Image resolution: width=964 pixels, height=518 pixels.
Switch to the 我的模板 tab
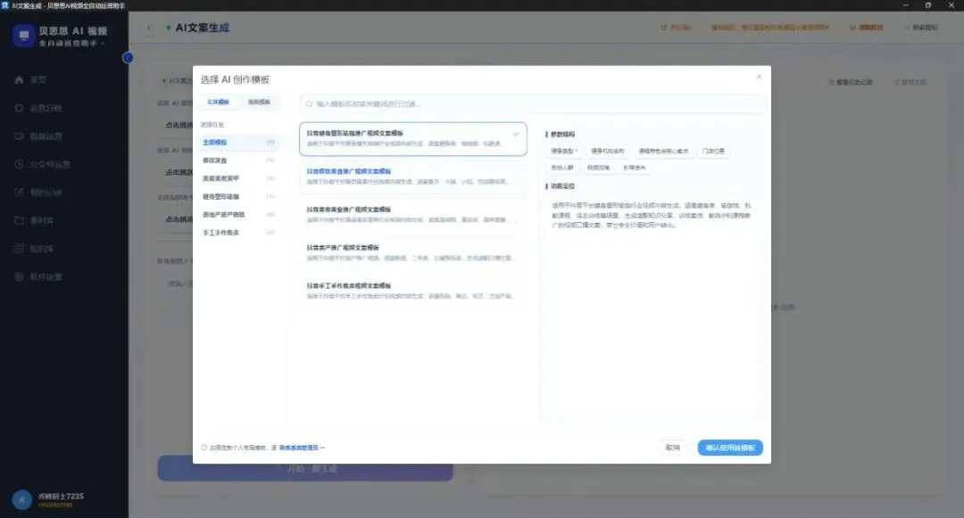[x=259, y=102]
